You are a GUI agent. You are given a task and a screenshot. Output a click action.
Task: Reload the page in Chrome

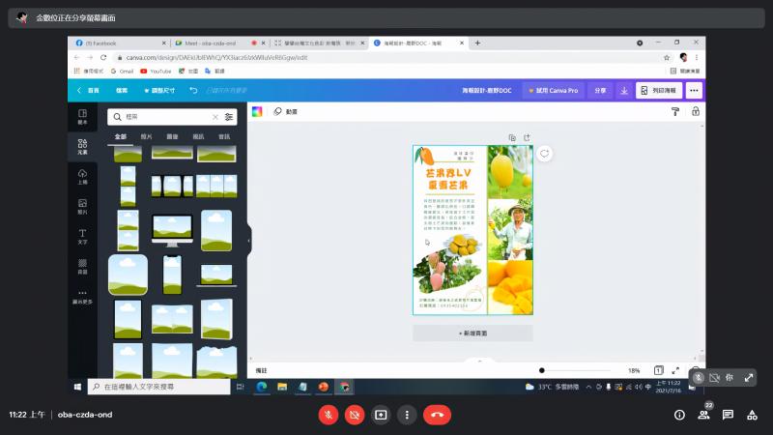pos(103,58)
